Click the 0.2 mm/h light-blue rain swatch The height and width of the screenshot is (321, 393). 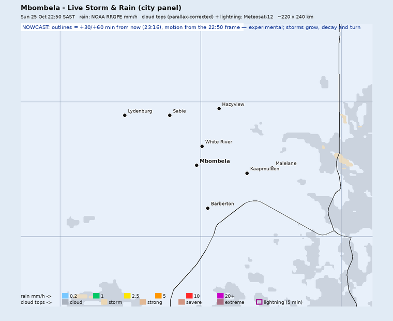tap(65, 296)
